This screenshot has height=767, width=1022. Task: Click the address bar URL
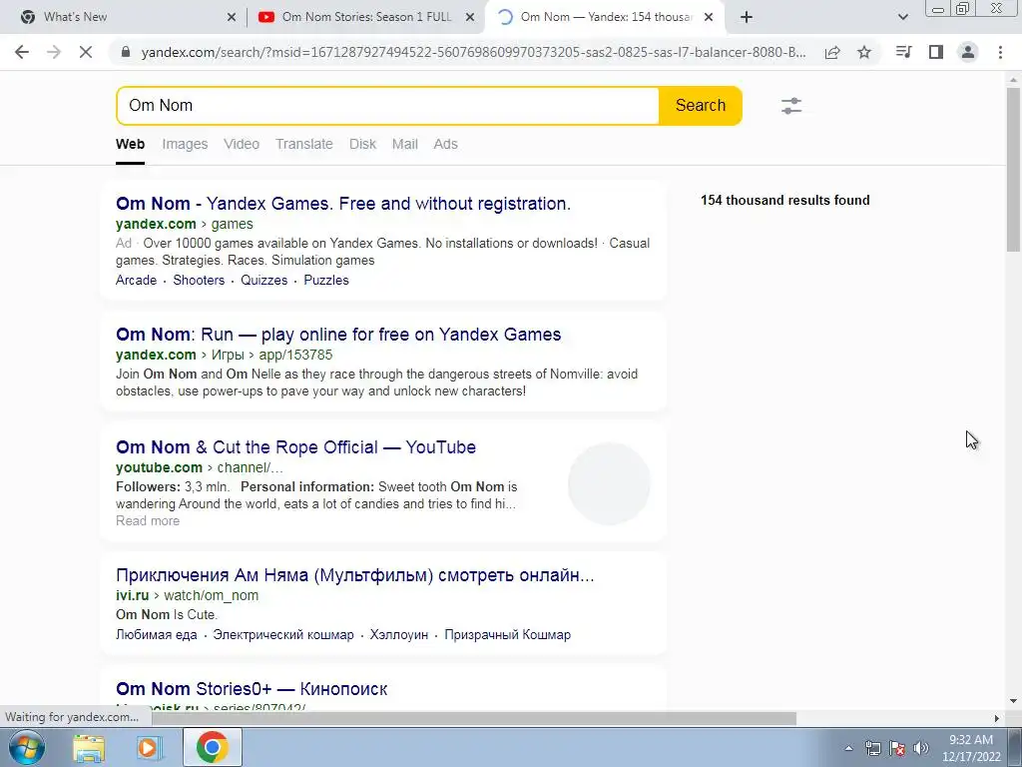473,52
